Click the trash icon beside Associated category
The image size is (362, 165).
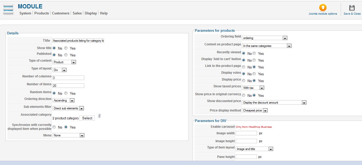point(99,116)
